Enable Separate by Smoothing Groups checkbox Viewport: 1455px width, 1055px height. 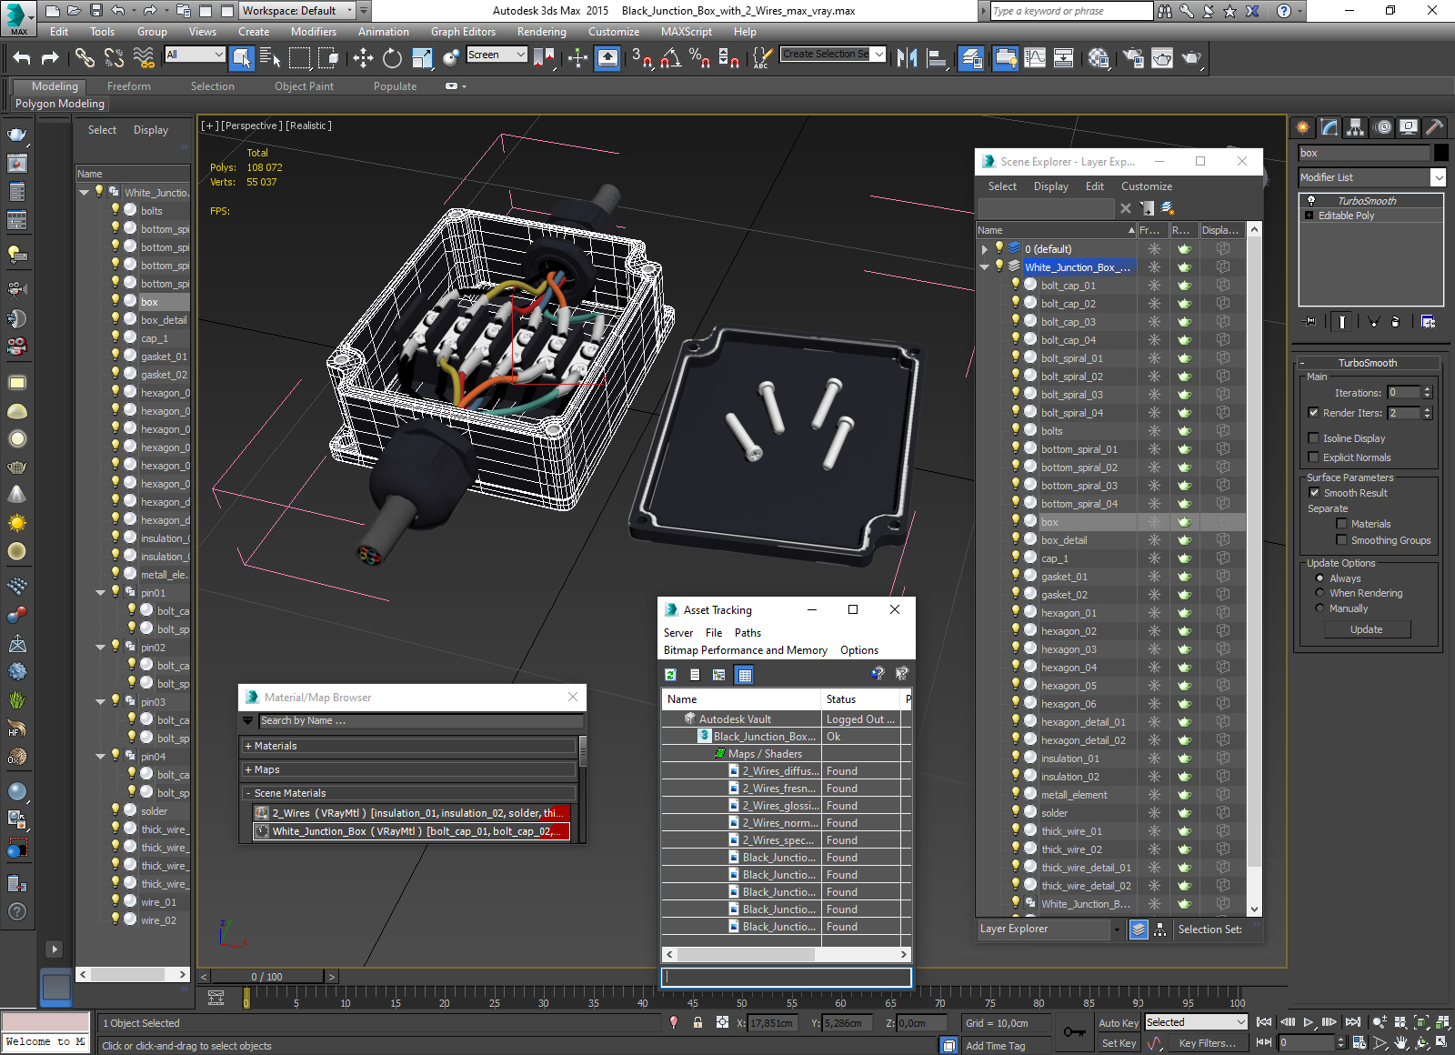[1341, 540]
